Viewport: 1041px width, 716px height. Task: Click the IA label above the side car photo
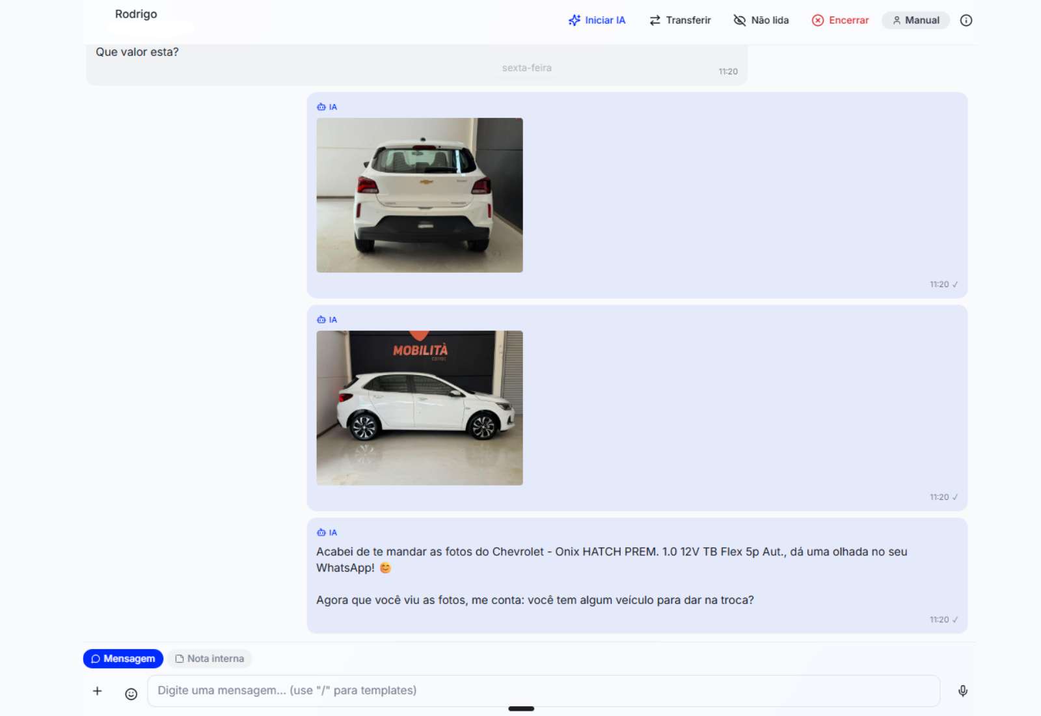(x=327, y=320)
